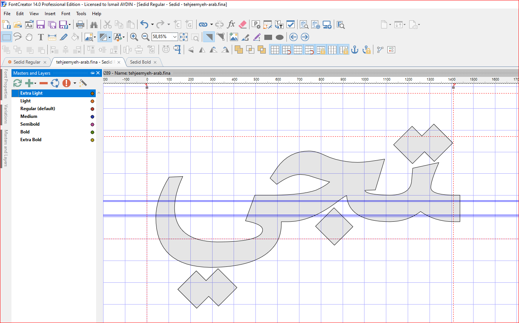Open the File menu
The width and height of the screenshot is (519, 323).
click(7, 14)
